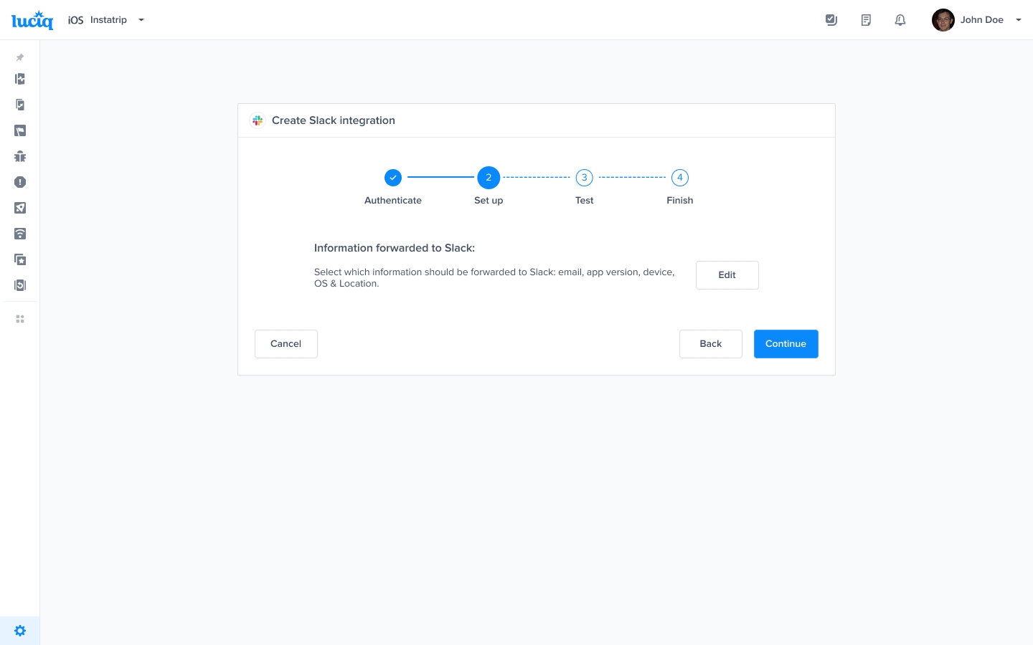Select step 3 Test in wizard
This screenshot has height=645, width=1033.
pos(584,178)
